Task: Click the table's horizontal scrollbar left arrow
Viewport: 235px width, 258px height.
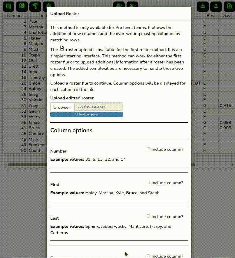Action: [5, 165]
